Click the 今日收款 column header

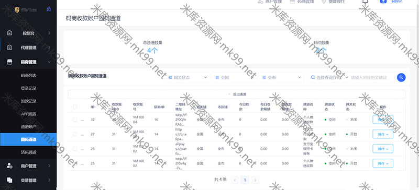tap(244, 107)
